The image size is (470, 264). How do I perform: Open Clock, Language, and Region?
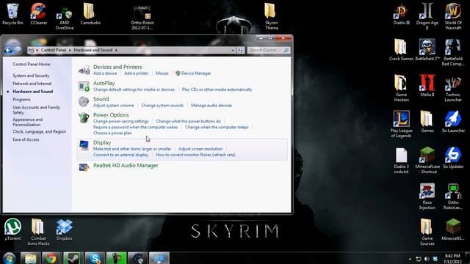39,131
